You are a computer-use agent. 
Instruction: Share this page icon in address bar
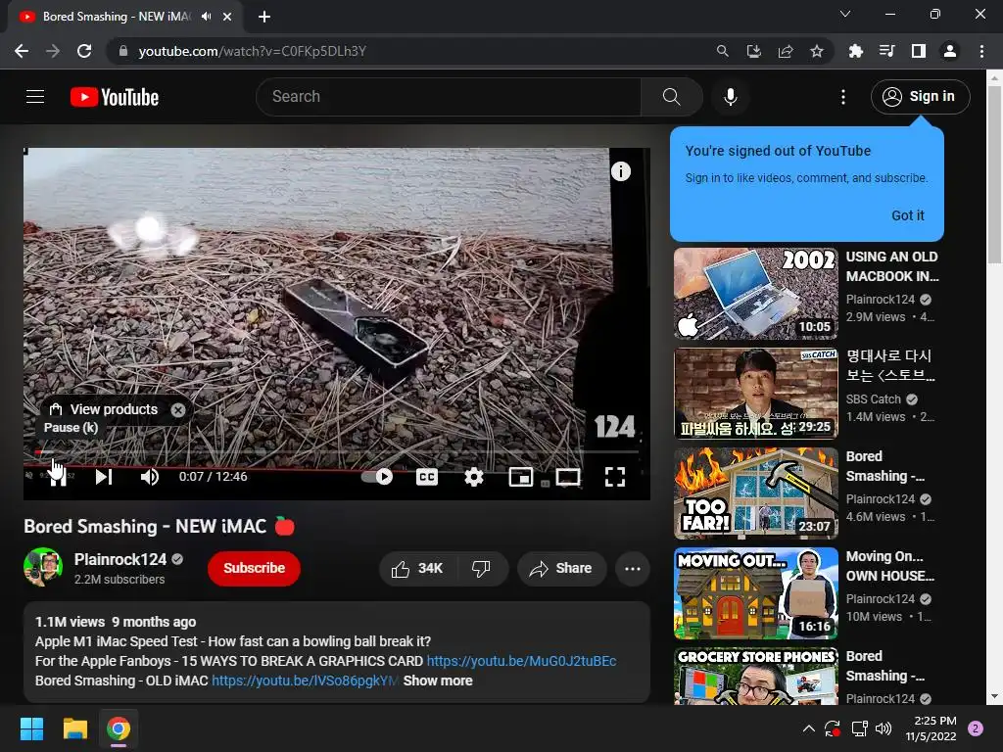pos(785,51)
